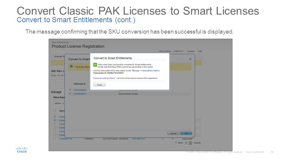288x162 pixels.
Task: Close Convert to Smart panel with X
Action: coord(190,59)
